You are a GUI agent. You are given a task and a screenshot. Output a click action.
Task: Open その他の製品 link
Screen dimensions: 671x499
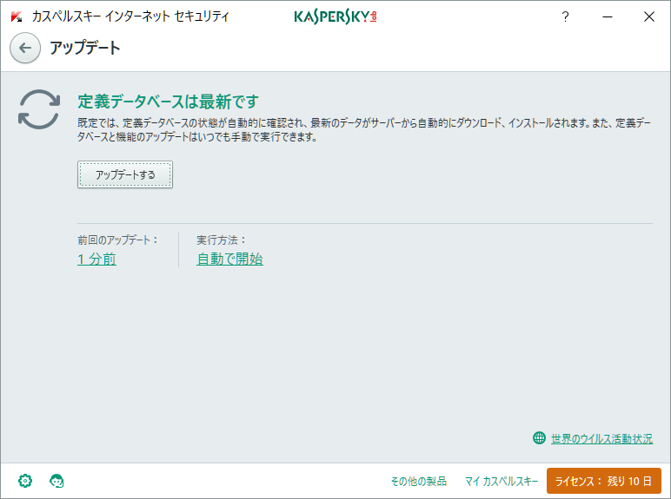pyautogui.click(x=419, y=481)
